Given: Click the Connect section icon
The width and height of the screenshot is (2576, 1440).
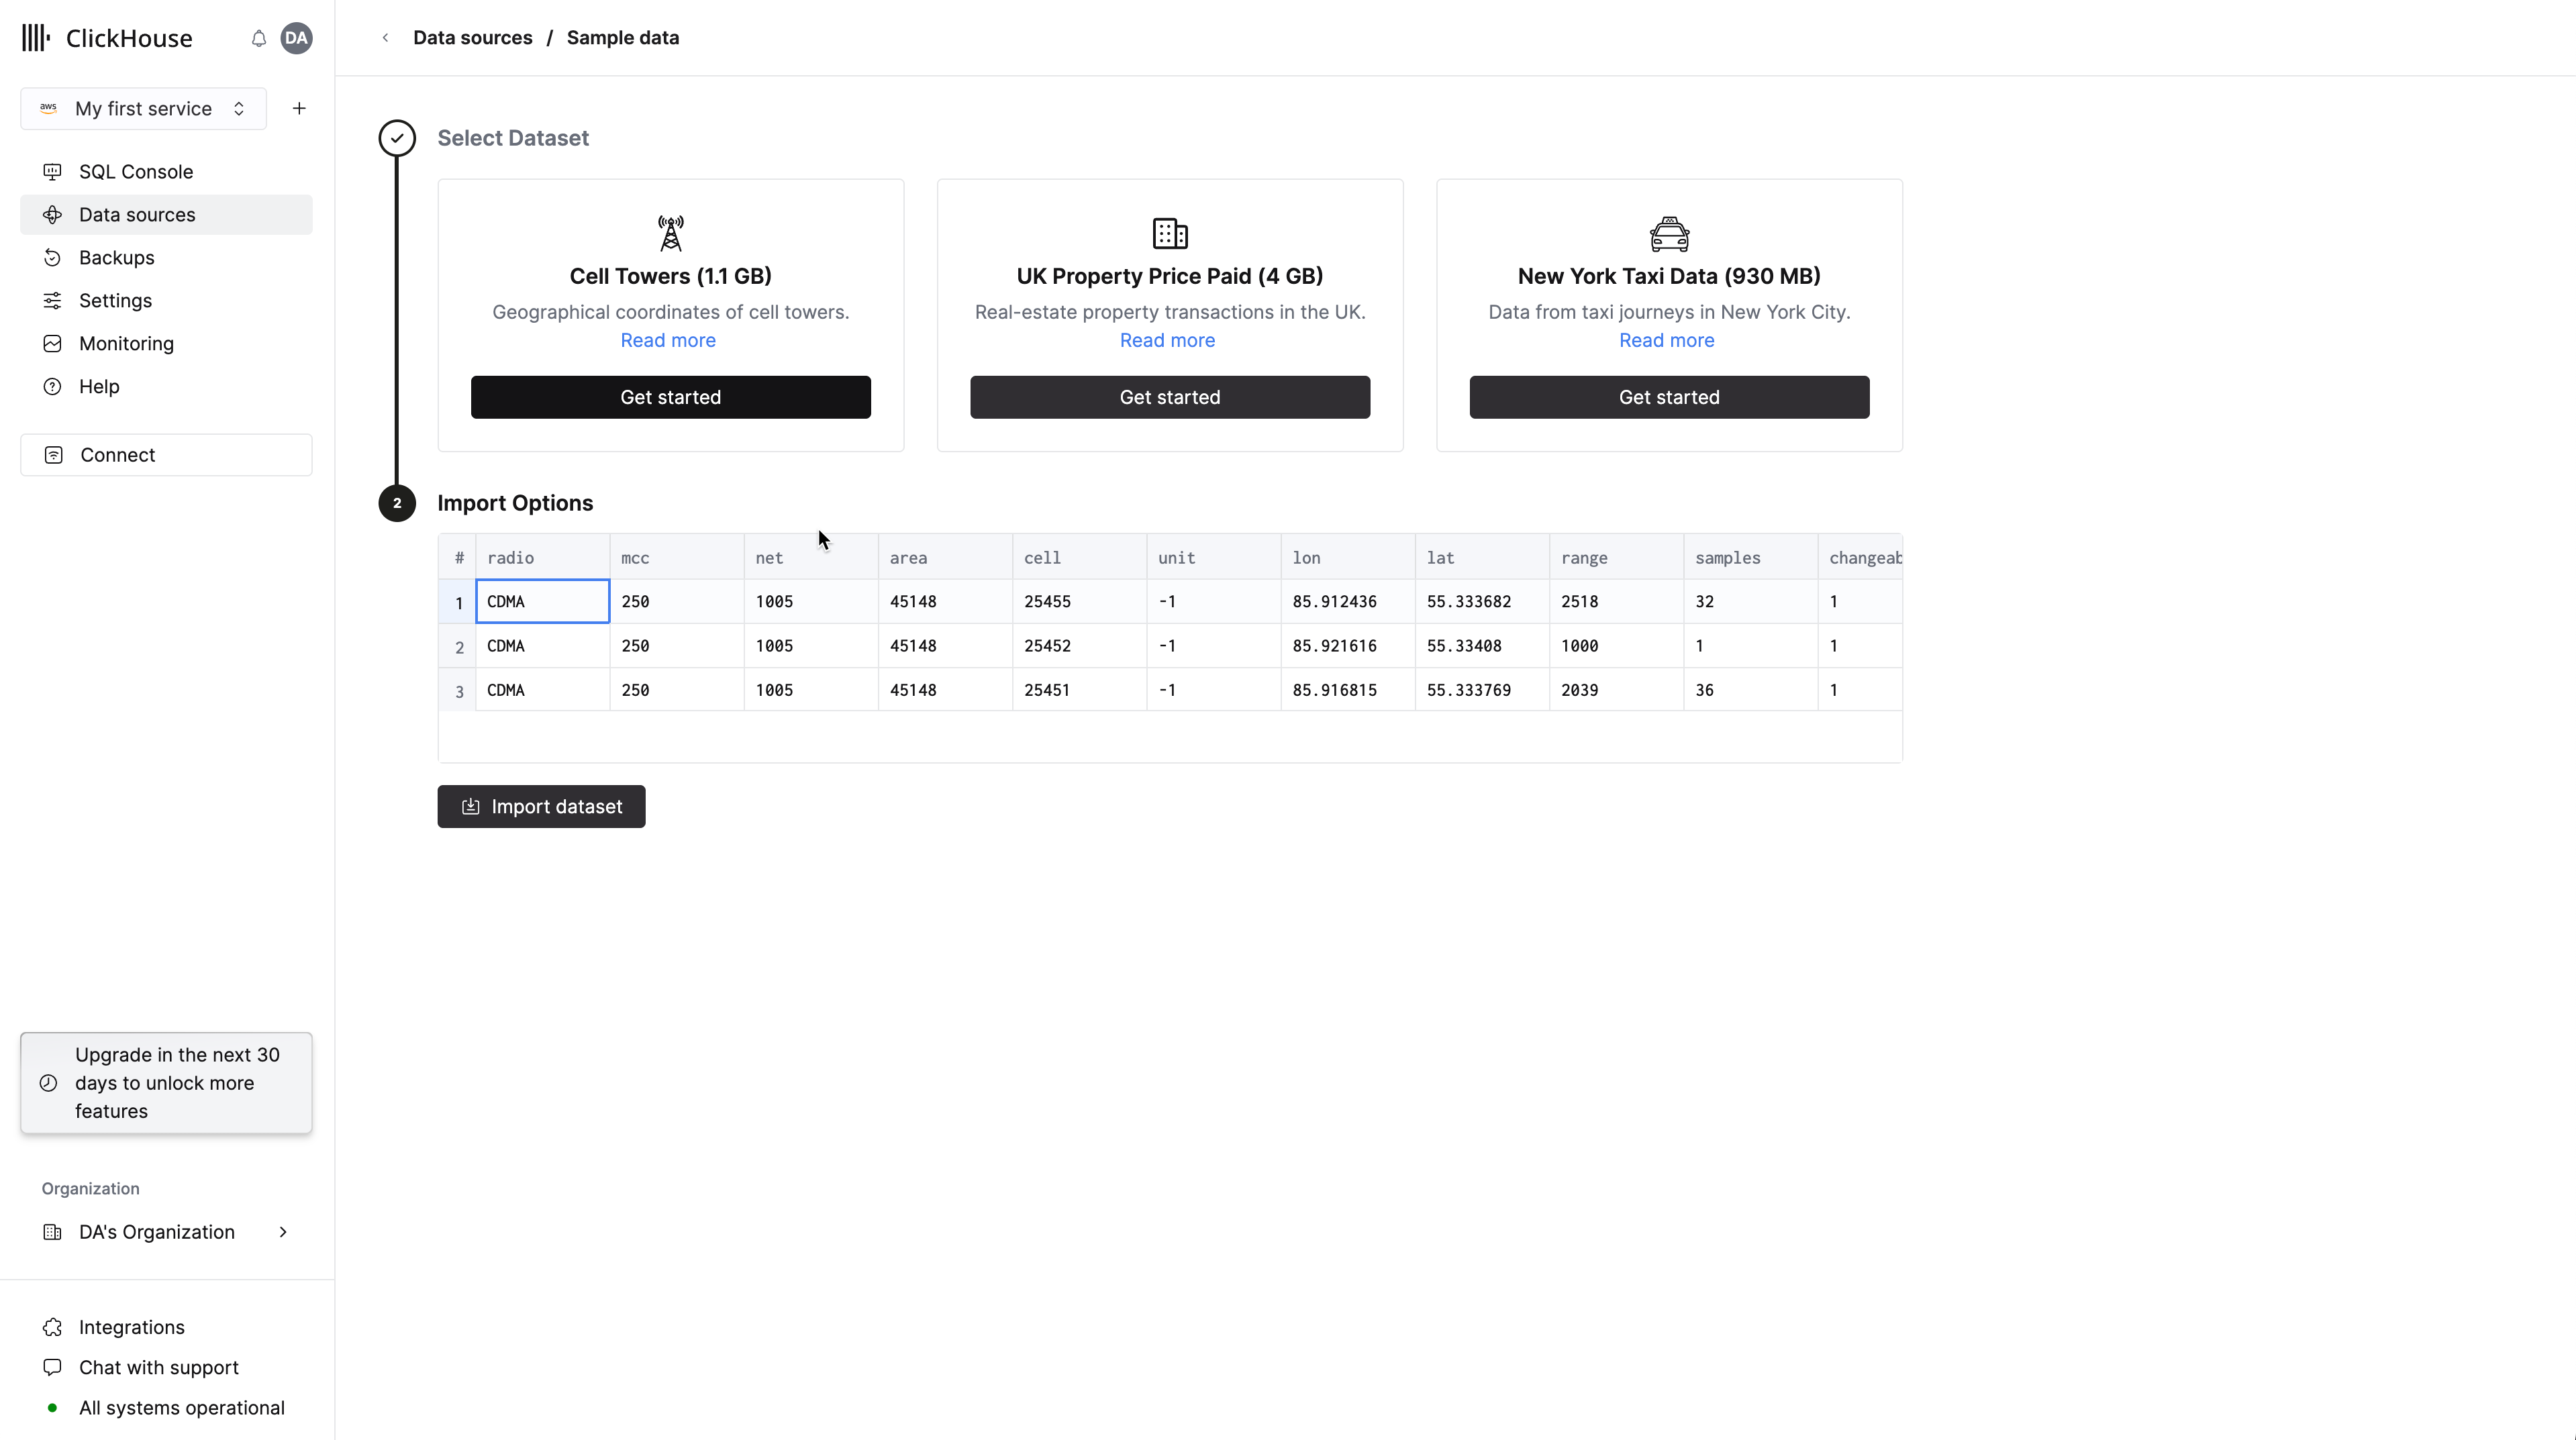Looking at the screenshot, I should [x=53, y=455].
